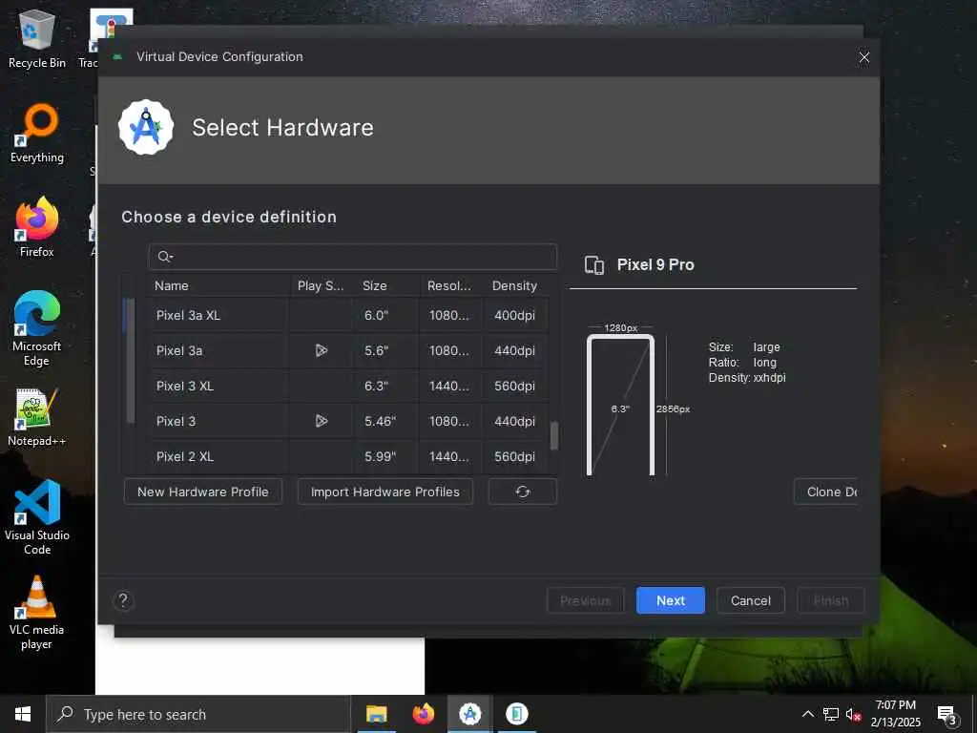Screen dimensions: 977x733
Task: Click the Android Studio logo in the header
Action: (146, 127)
